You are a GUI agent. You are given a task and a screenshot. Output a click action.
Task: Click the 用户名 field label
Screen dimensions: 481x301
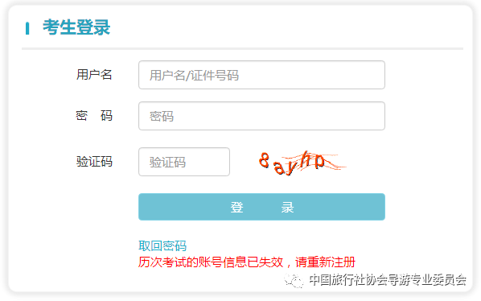pos(94,75)
